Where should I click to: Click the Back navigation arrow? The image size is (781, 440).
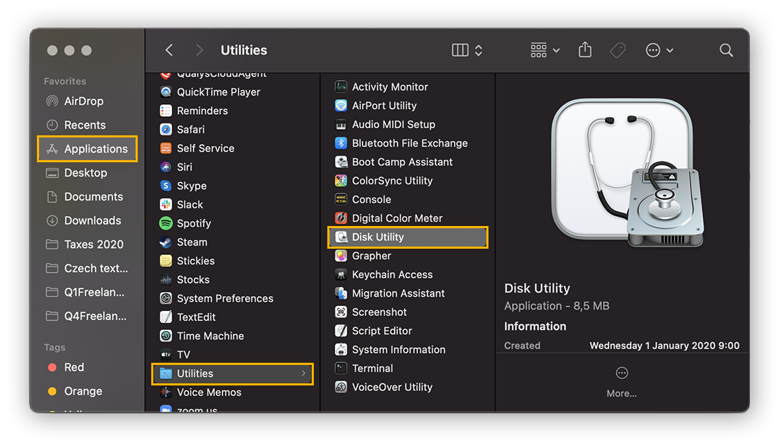coord(168,50)
